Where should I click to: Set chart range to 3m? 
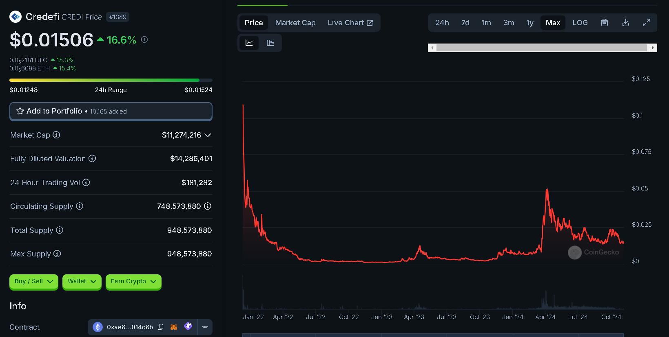[509, 23]
